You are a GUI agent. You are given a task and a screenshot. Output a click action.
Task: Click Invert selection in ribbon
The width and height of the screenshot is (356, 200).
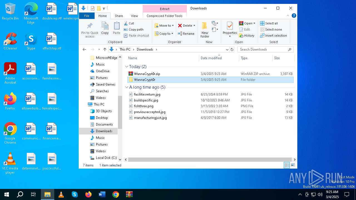coord(274,36)
